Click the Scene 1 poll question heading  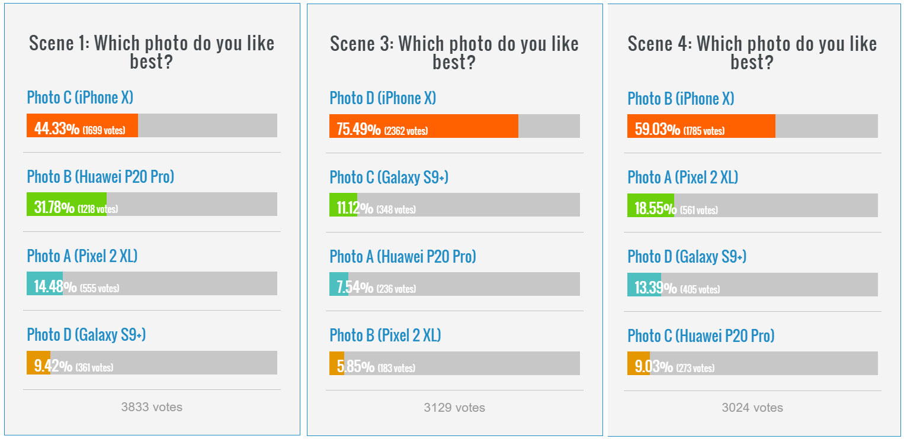(152, 51)
